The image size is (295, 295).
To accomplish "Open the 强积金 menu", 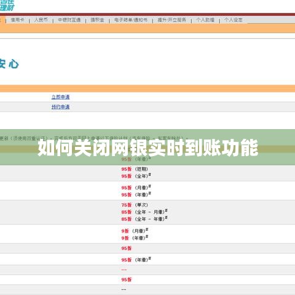I will click(x=97, y=20).
